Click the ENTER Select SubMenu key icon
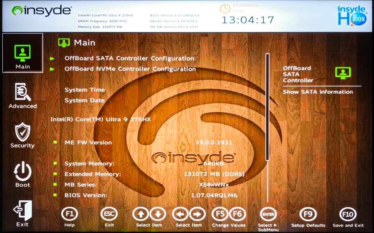The image size is (374, 233). 268,214
